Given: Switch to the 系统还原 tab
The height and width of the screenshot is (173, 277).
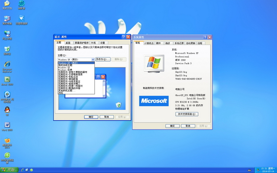Looking at the screenshot, I should (x=179, y=43).
